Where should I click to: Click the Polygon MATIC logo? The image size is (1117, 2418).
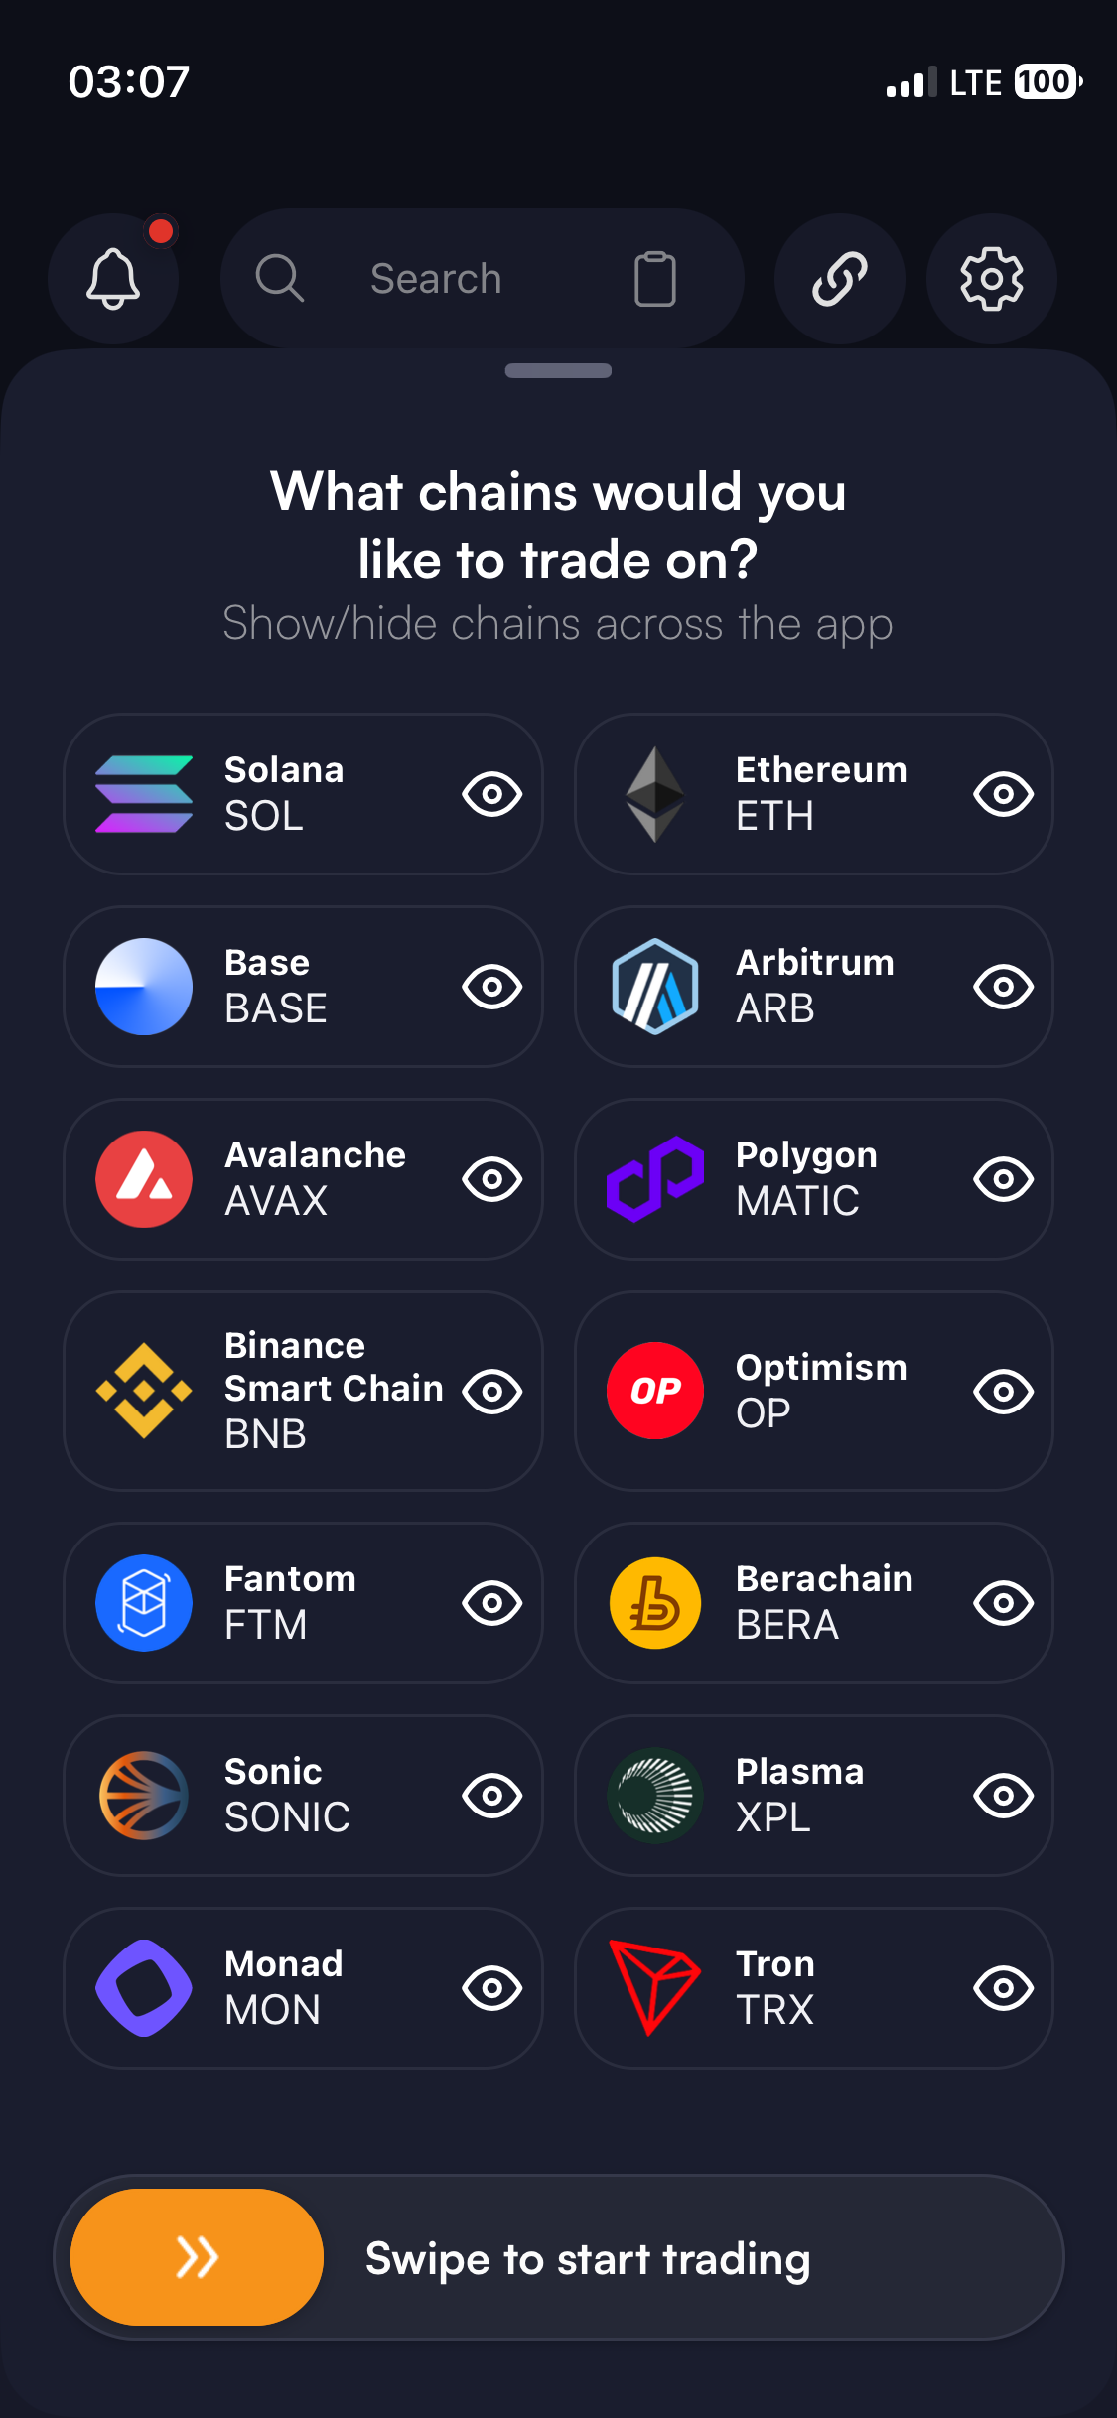click(653, 1178)
